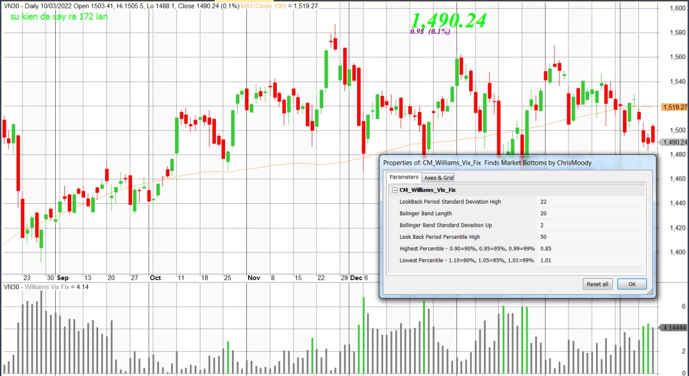The image size is (689, 376).
Task: Click the orange 1,519.27 price axis tag
Action: click(675, 107)
